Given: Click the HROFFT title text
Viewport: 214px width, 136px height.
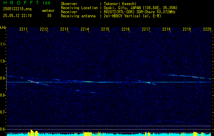Looking at the screenshot, I should (x=21, y=3).
